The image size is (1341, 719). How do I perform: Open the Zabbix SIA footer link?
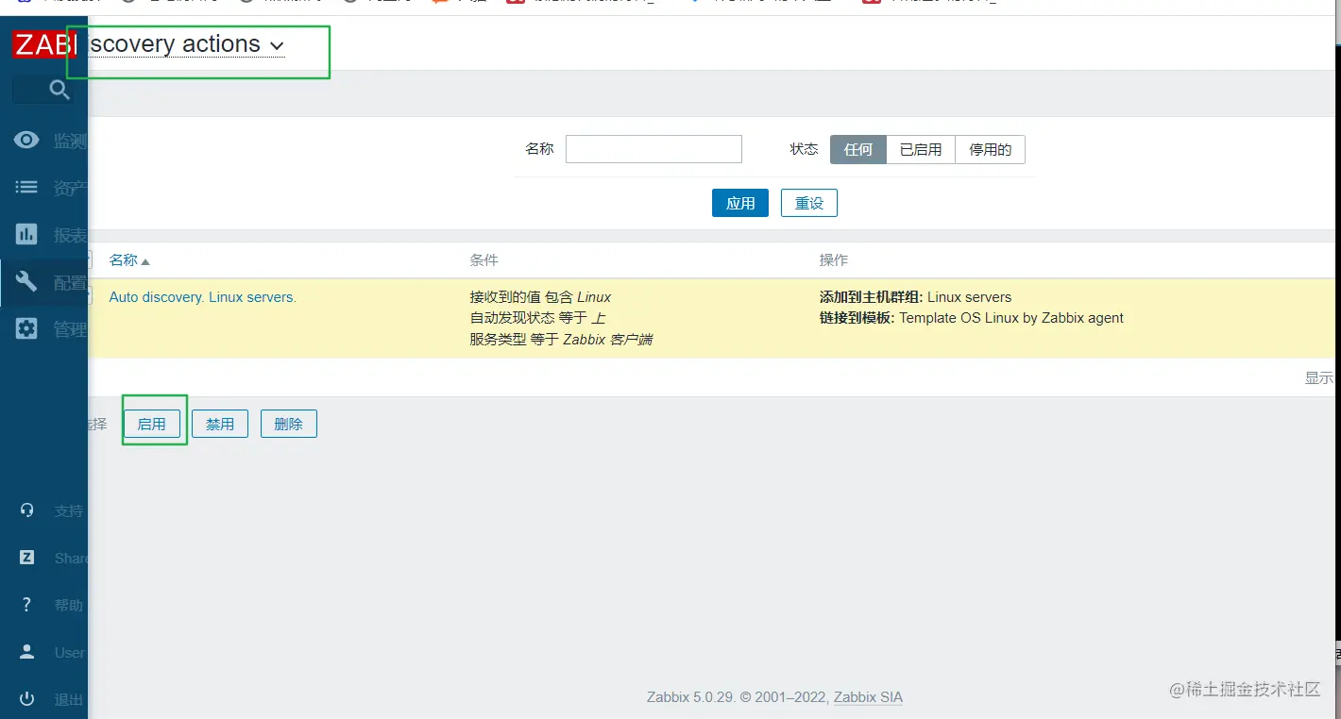click(868, 697)
